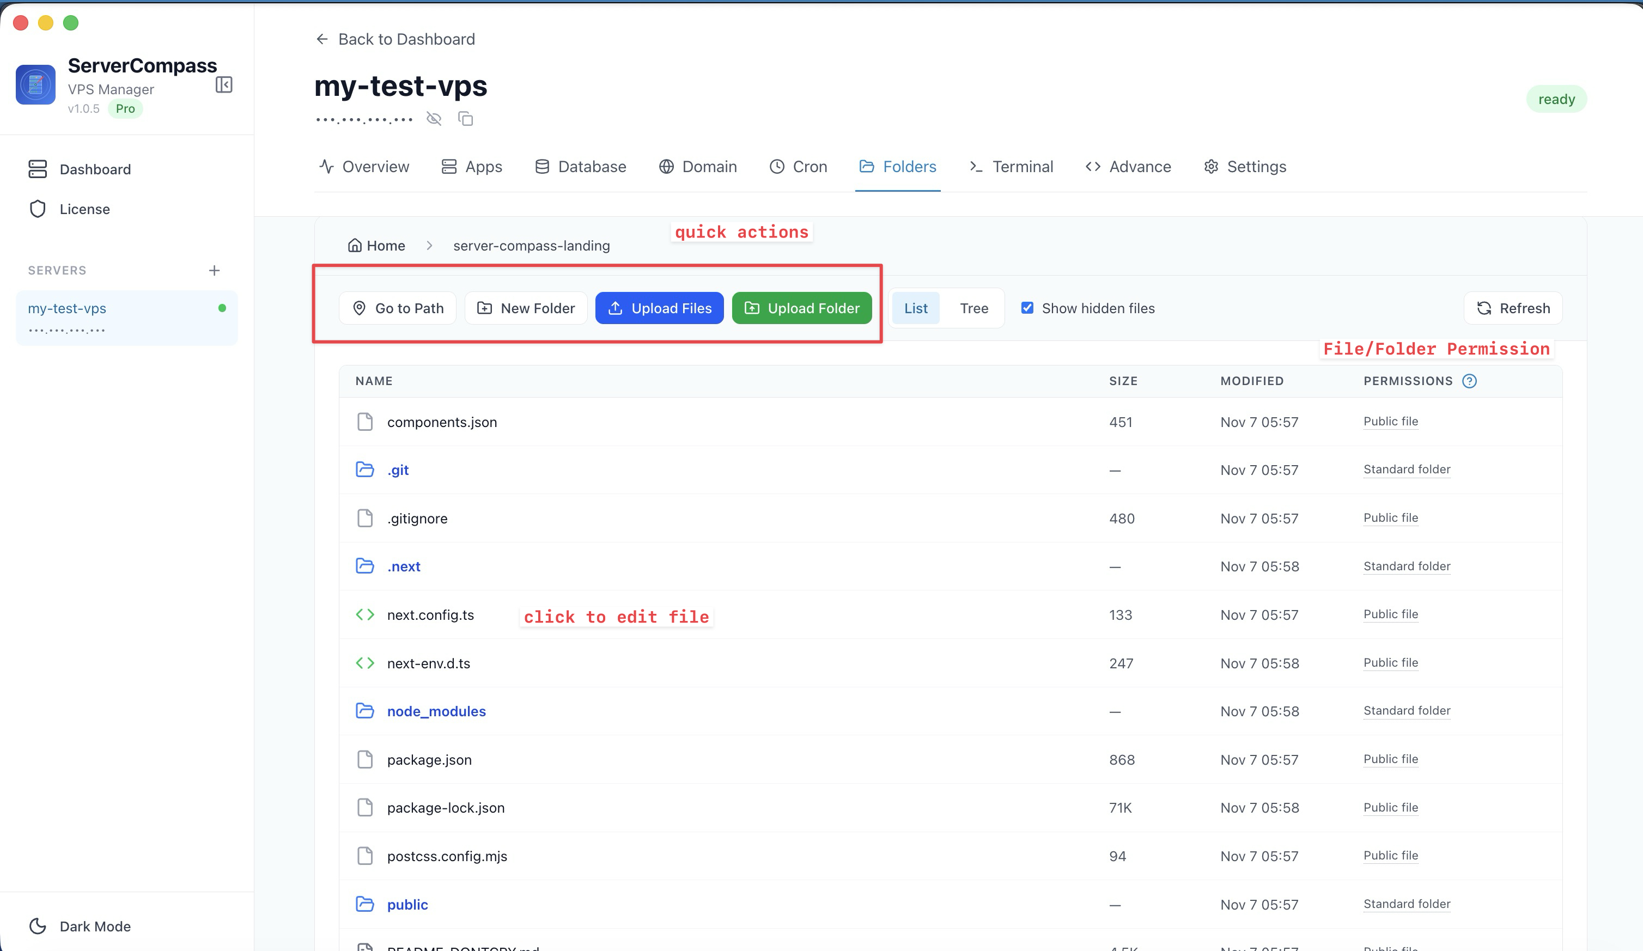This screenshot has width=1643, height=951.
Task: Add a new server with plus icon
Action: [x=214, y=271]
